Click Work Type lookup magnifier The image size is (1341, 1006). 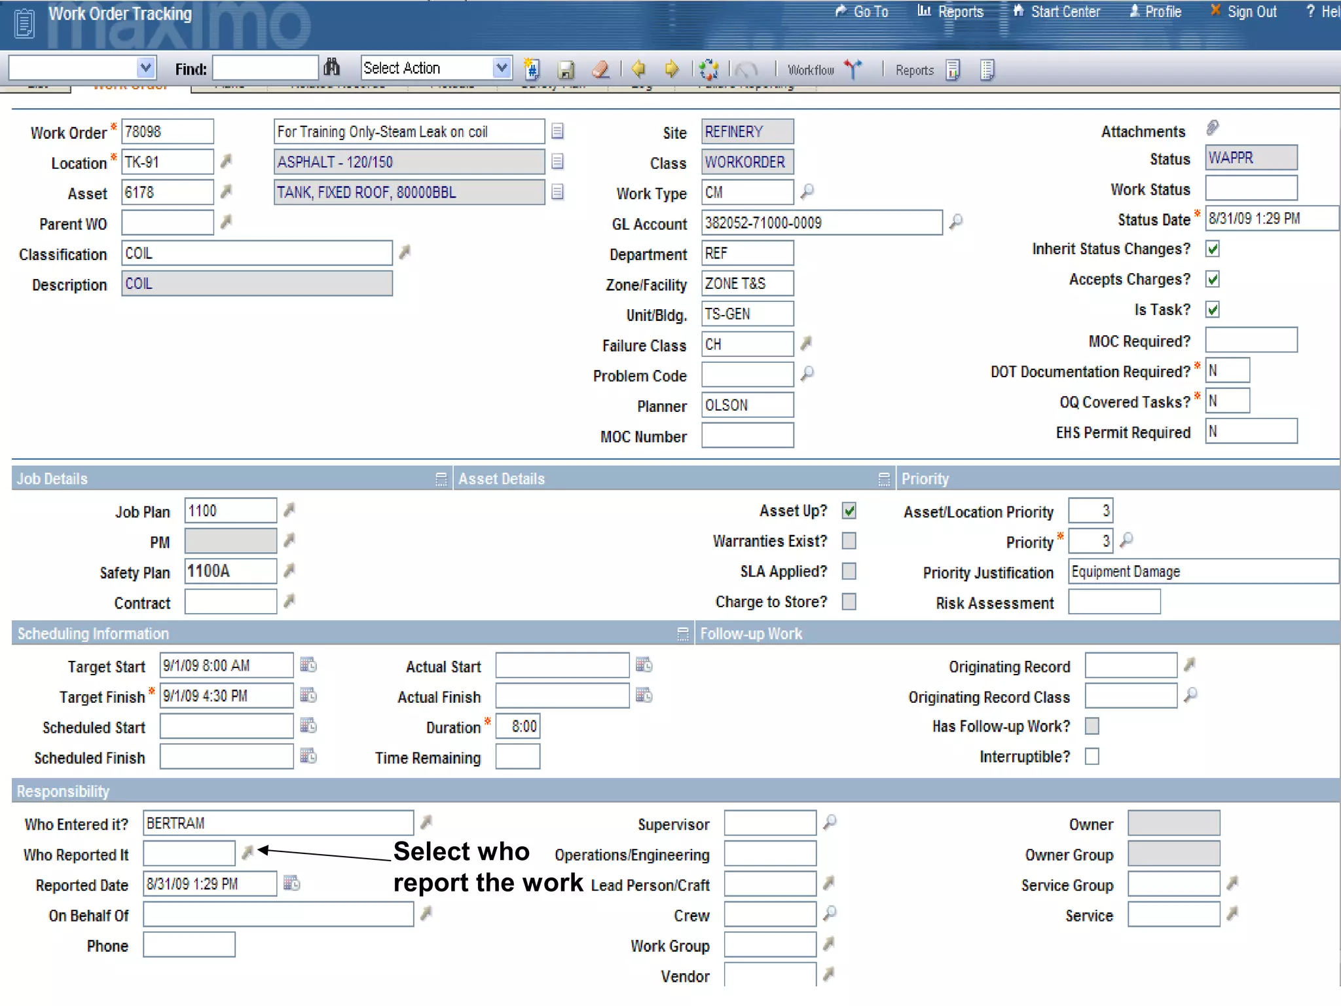coord(807,191)
